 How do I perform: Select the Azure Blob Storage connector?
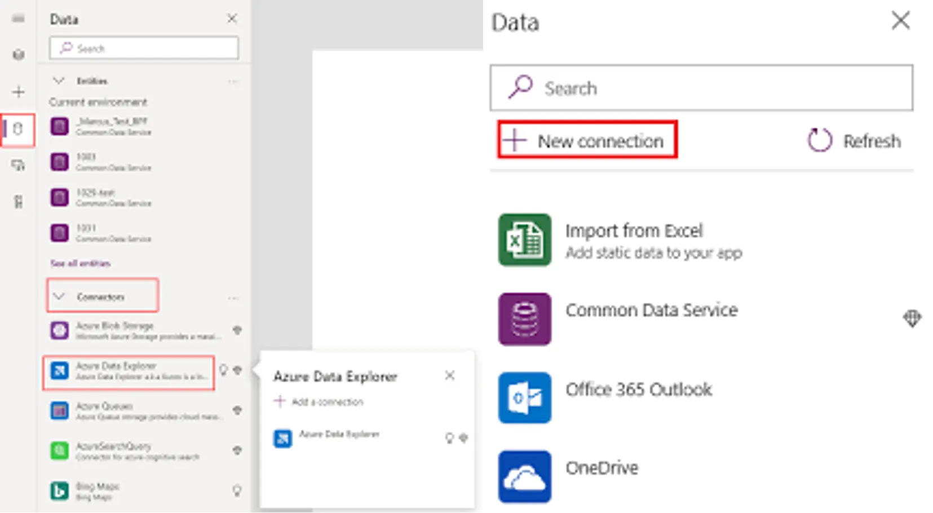click(135, 331)
